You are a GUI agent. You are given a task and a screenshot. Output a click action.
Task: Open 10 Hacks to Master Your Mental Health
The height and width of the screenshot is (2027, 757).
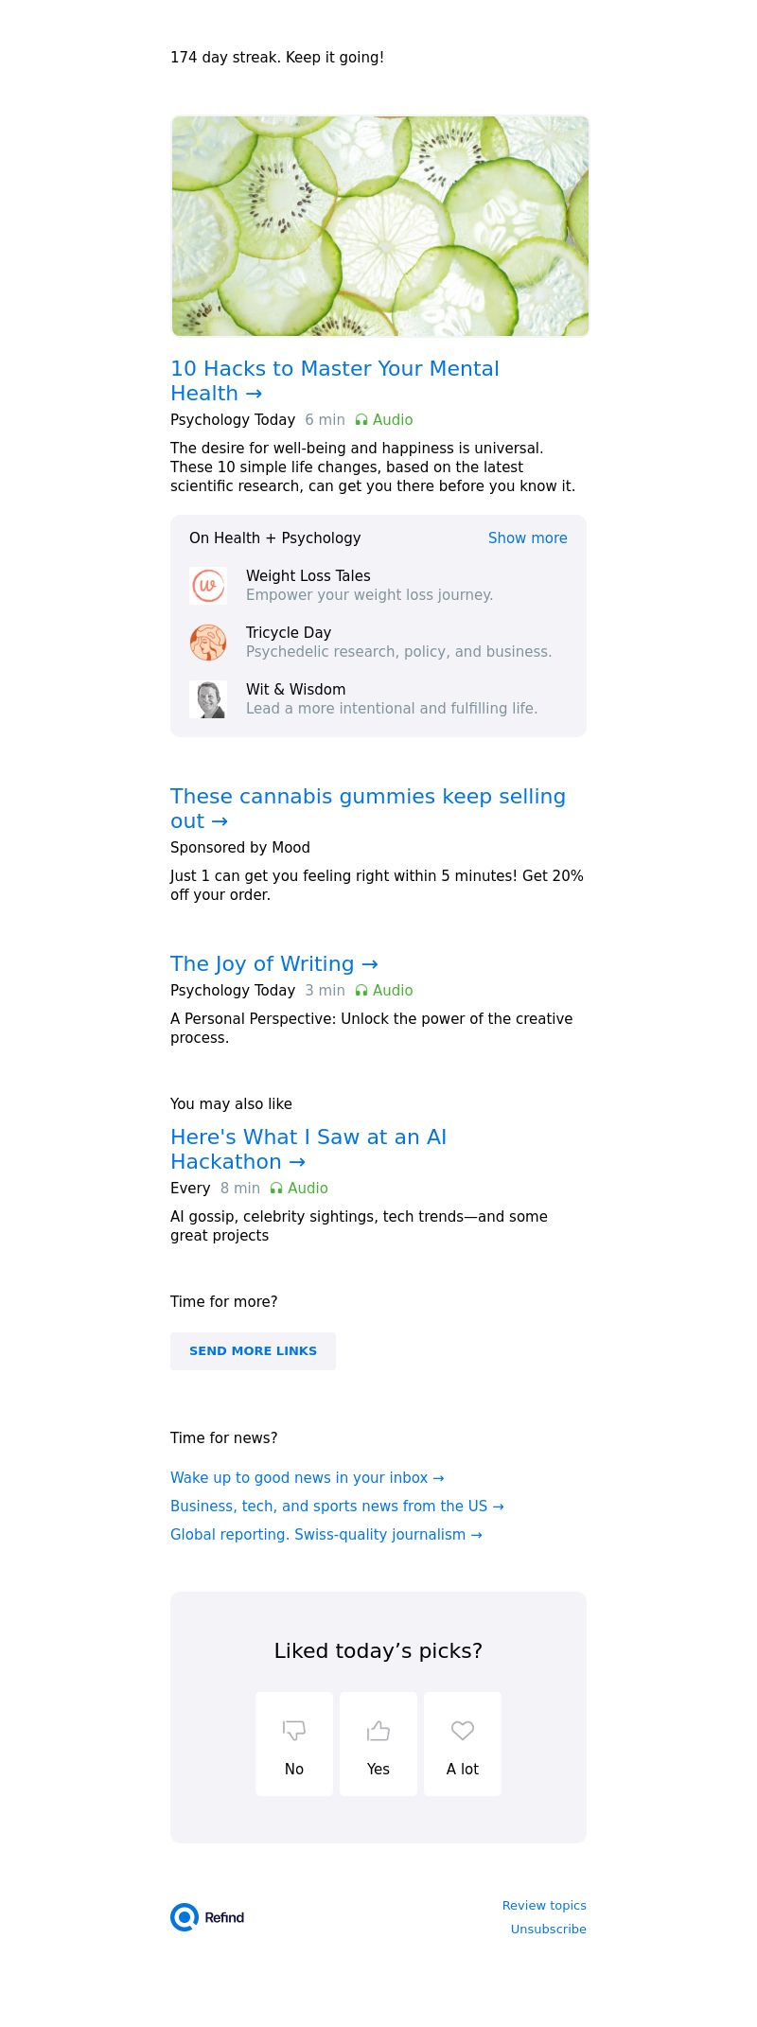[334, 380]
